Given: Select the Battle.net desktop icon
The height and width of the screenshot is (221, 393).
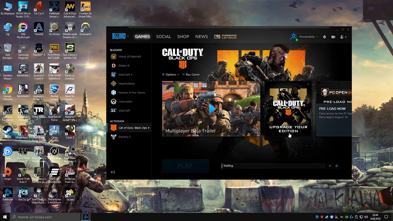Looking at the screenshot, I should tap(8, 195).
